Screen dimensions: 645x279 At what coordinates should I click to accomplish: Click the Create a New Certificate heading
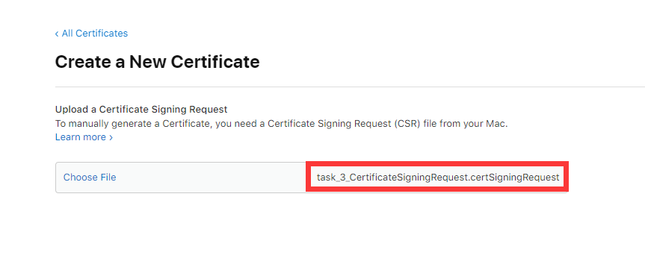157,62
